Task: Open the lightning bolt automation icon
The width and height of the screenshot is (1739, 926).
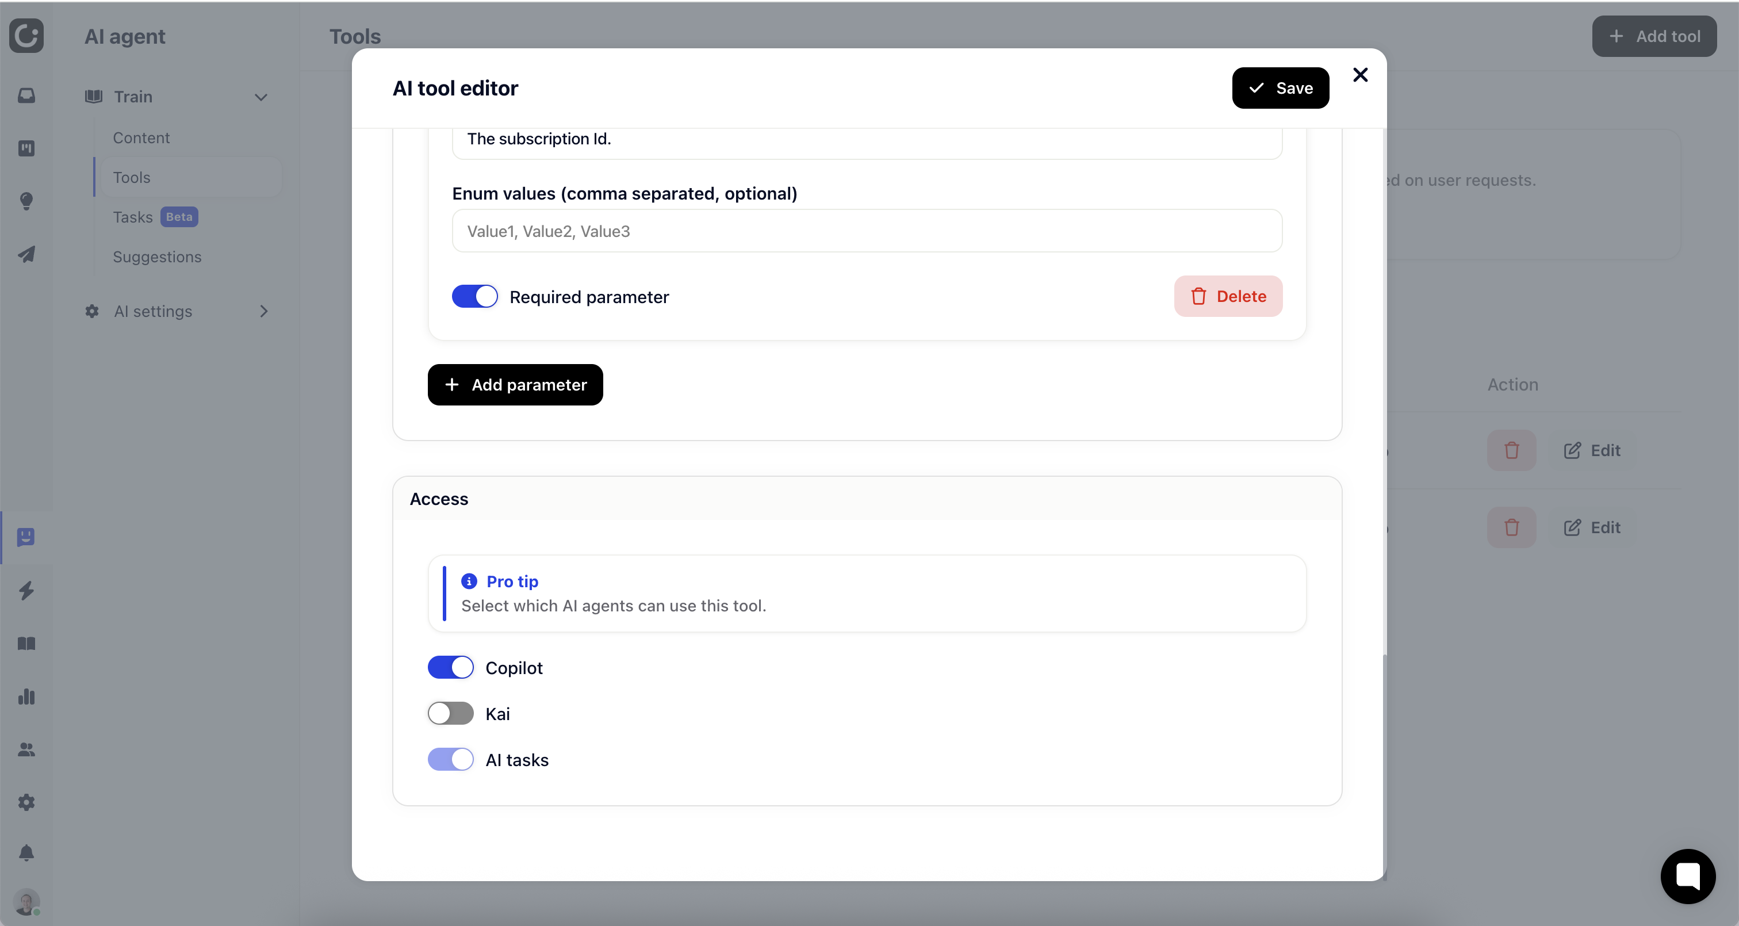Action: click(x=26, y=590)
